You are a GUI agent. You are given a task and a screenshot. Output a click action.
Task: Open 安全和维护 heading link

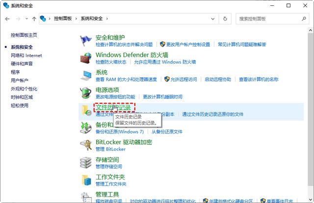(x=110, y=38)
